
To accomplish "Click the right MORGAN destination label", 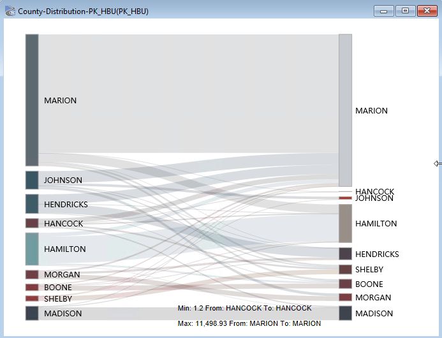I will pyautogui.click(x=373, y=297).
